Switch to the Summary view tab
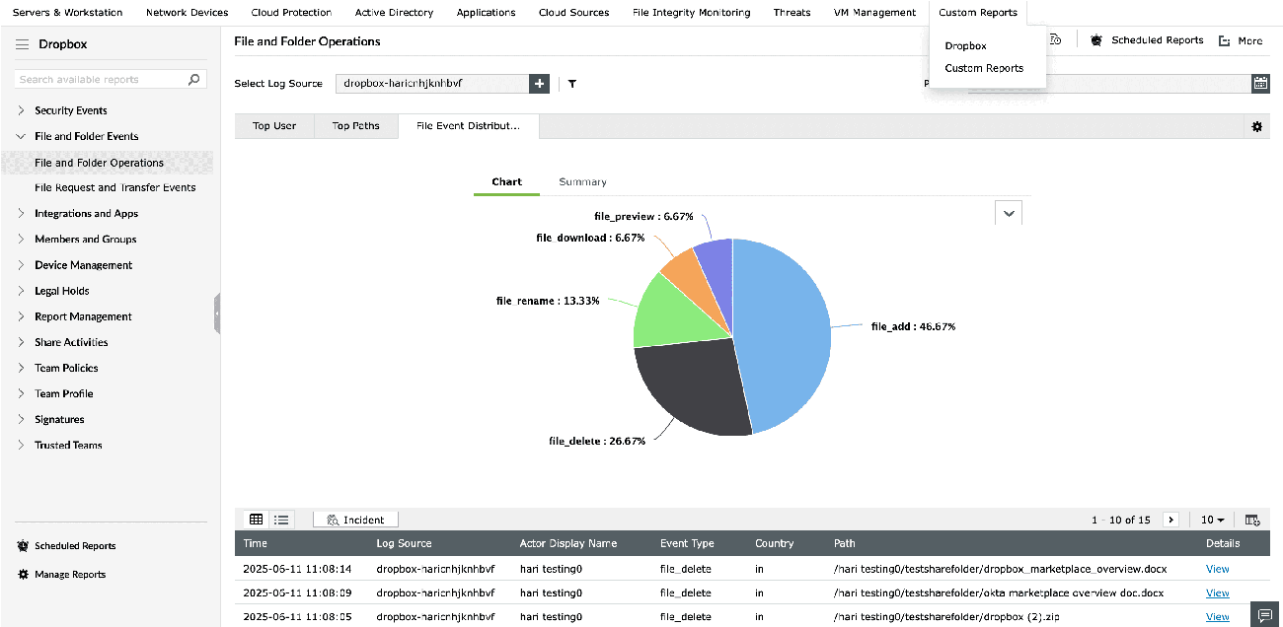 point(582,181)
